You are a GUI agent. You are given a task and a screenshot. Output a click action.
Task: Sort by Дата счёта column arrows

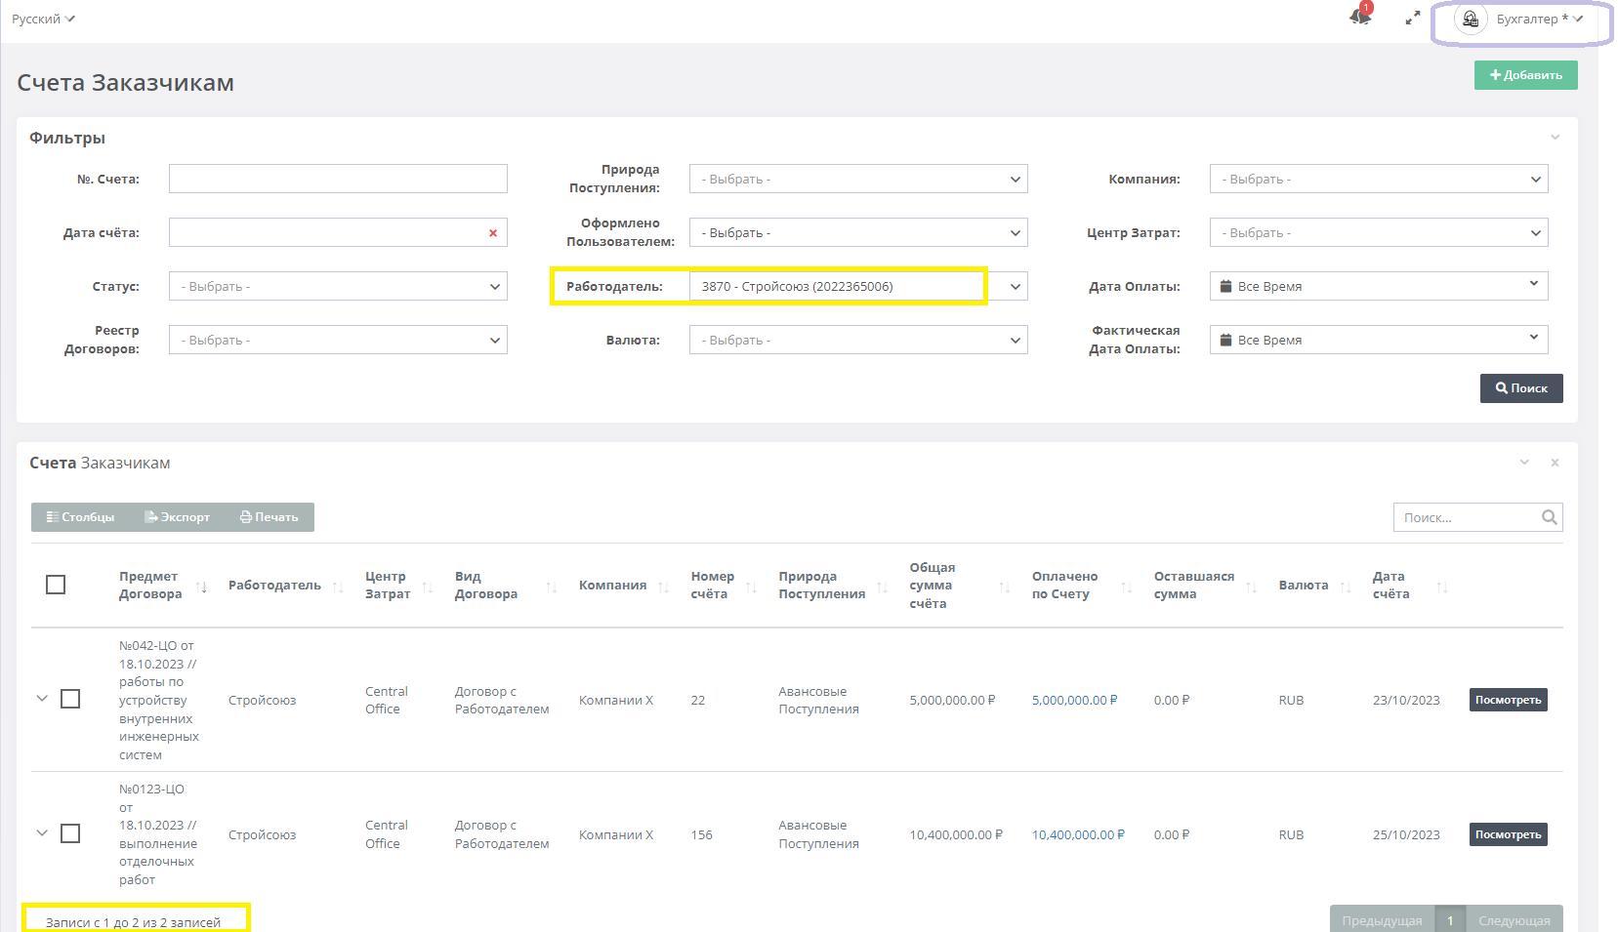click(1442, 587)
